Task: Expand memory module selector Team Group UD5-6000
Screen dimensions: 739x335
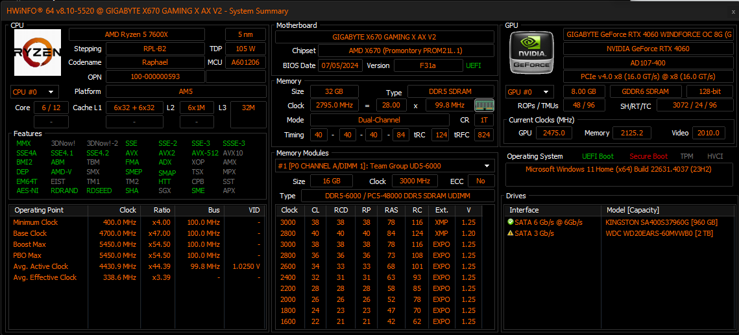Action: pyautogui.click(x=385, y=166)
